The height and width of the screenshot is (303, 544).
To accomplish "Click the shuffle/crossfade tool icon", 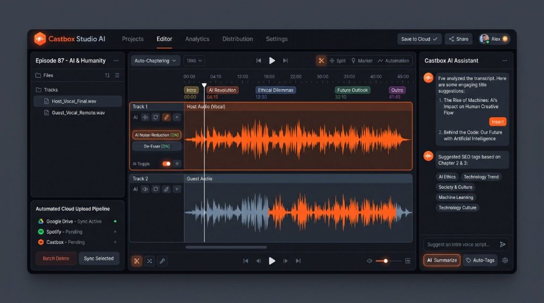I will coord(149,261).
